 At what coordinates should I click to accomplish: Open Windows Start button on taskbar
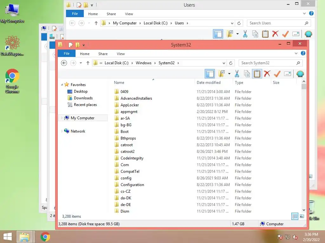click(x=8, y=237)
